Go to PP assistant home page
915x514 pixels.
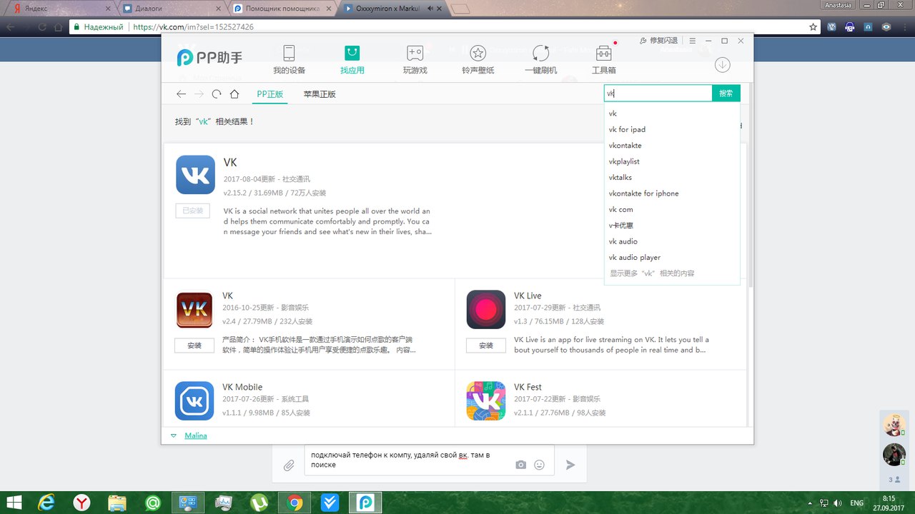tap(234, 94)
